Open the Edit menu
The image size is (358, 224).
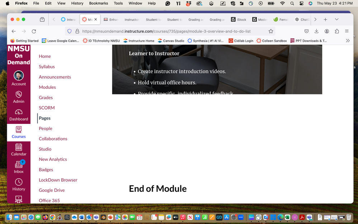tap(48, 3)
